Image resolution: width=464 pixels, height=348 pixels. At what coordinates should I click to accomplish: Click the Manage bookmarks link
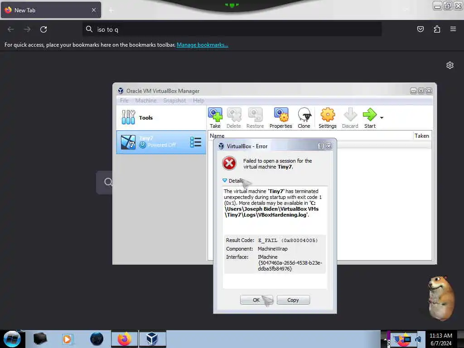203,45
